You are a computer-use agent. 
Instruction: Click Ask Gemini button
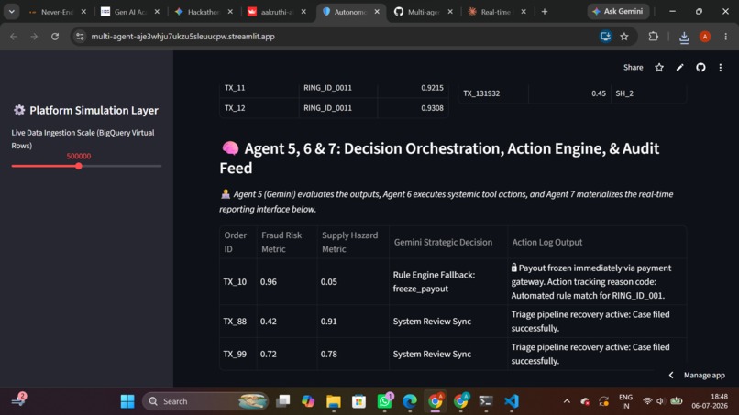click(618, 11)
